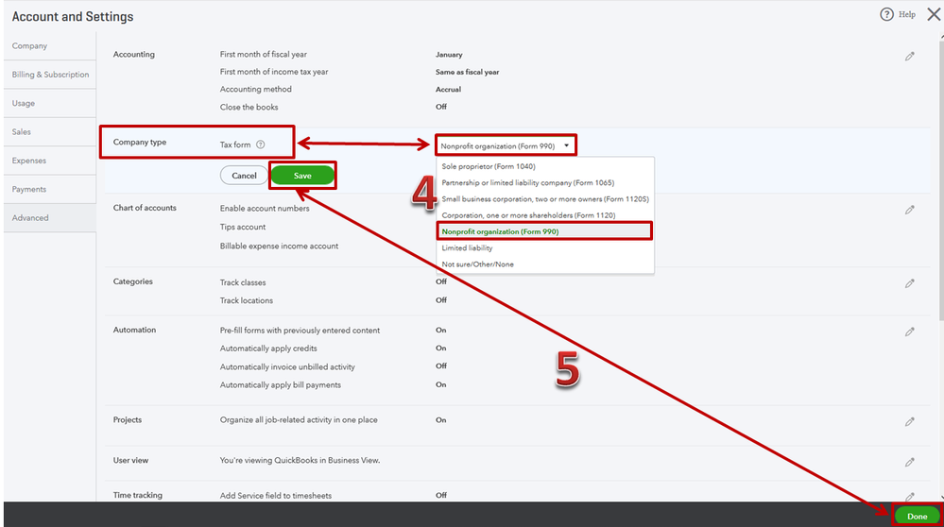Click Billable expense income account setting
This screenshot has height=527, width=944.
279,246
